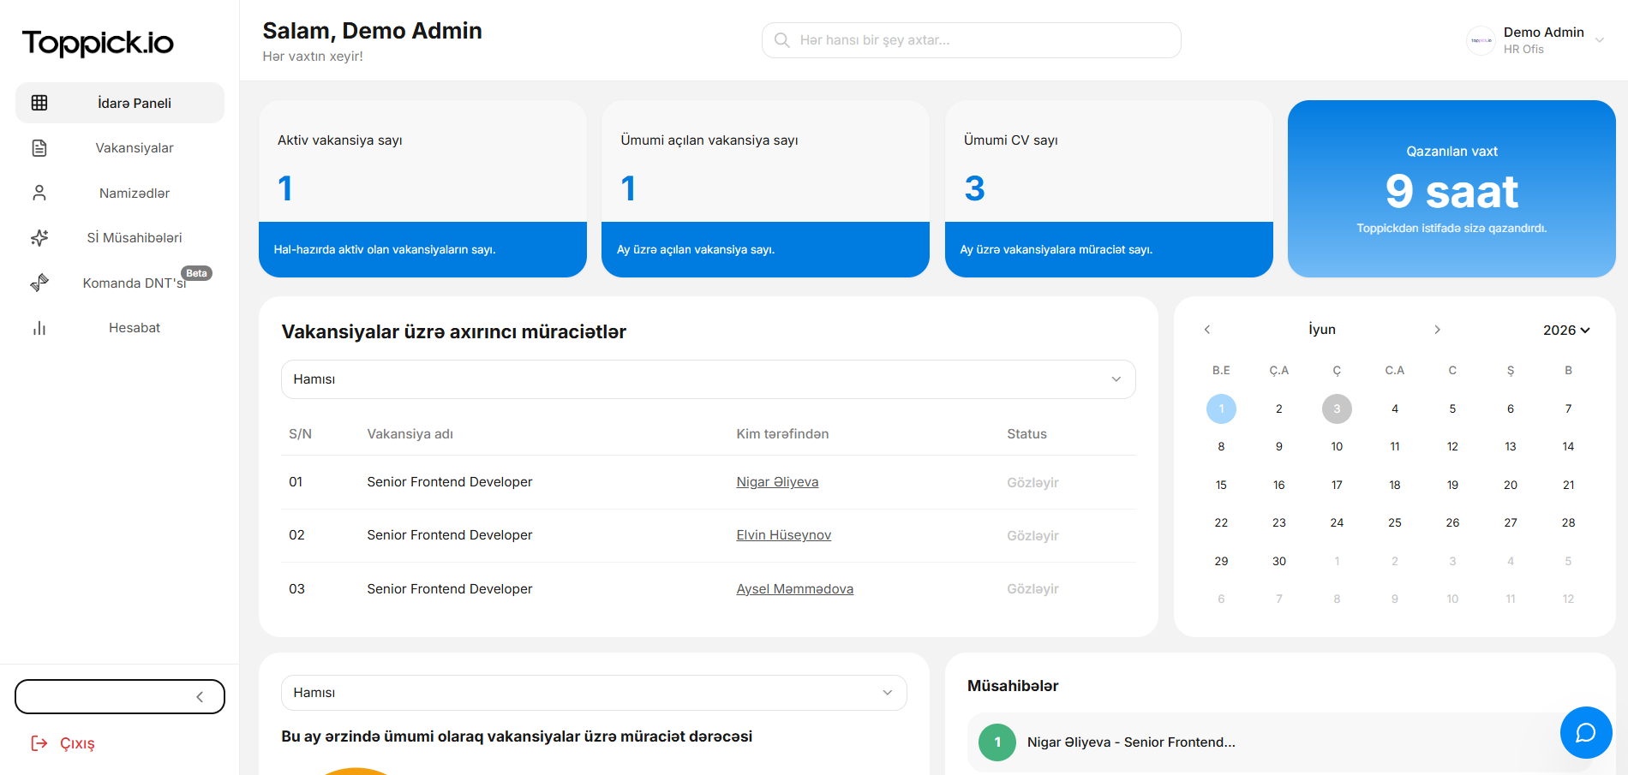
Task: Open the Hamısı filter above applications table
Action: click(x=709, y=379)
